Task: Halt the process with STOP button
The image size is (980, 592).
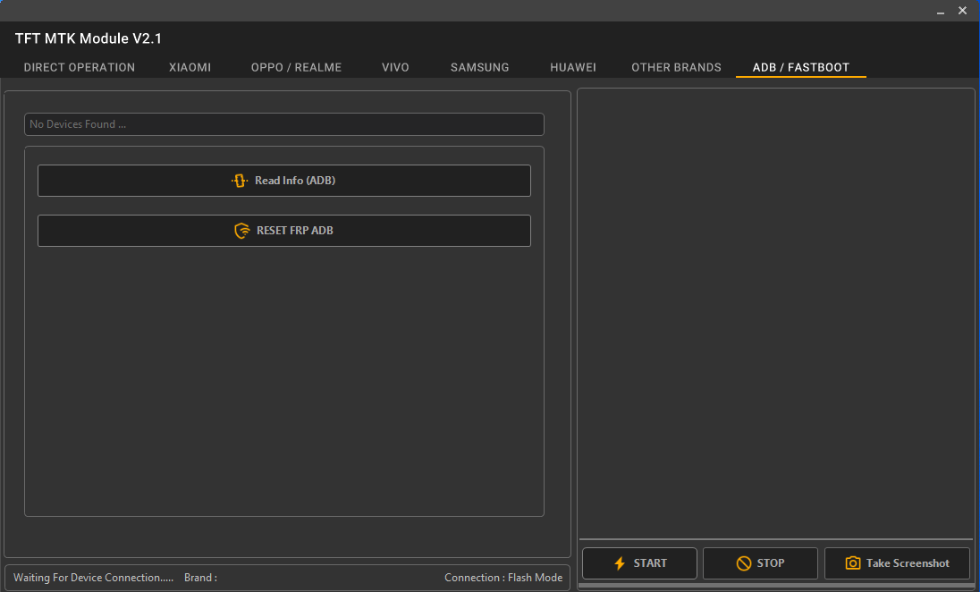Action: click(x=760, y=562)
